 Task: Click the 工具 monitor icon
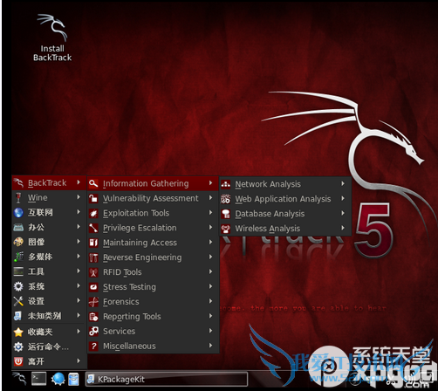pyautogui.click(x=18, y=271)
